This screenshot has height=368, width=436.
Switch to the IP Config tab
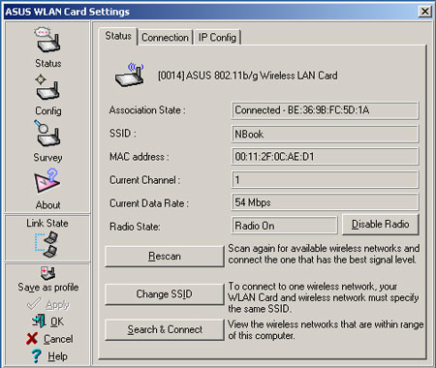point(217,38)
